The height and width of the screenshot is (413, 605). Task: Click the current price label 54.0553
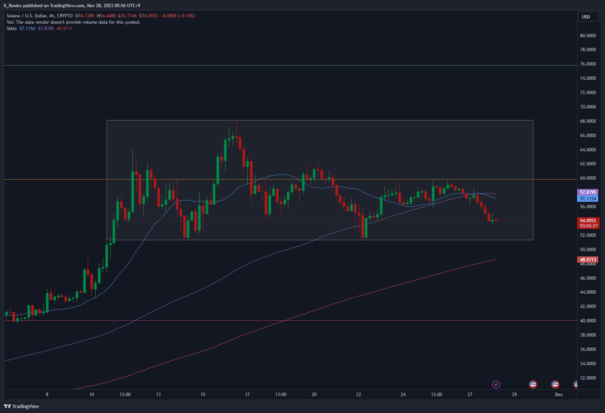click(x=588, y=221)
